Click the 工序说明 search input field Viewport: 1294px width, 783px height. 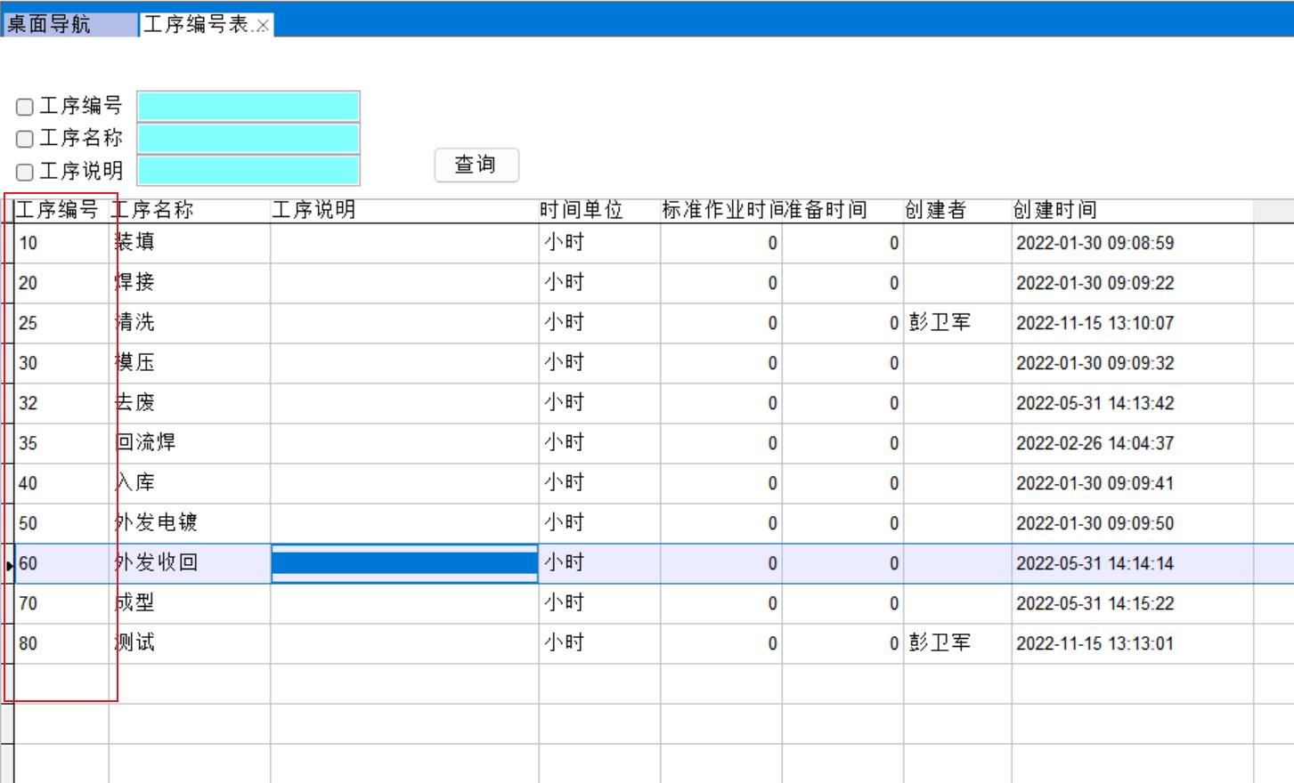point(248,171)
